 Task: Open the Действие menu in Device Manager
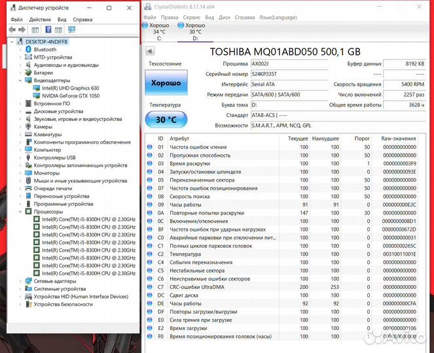point(40,20)
